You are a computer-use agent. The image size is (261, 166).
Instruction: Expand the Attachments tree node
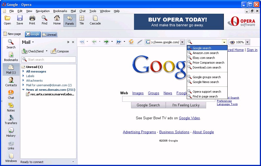coord(23,80)
